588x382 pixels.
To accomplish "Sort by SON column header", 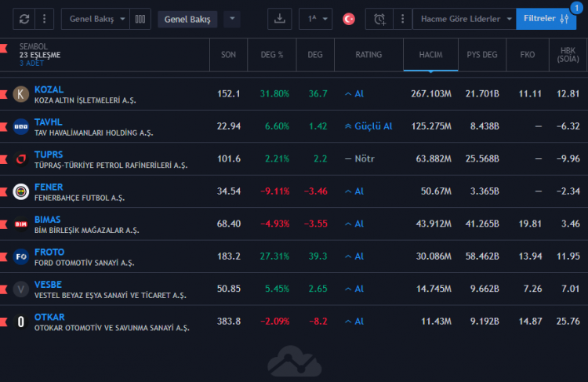I will (x=228, y=55).
